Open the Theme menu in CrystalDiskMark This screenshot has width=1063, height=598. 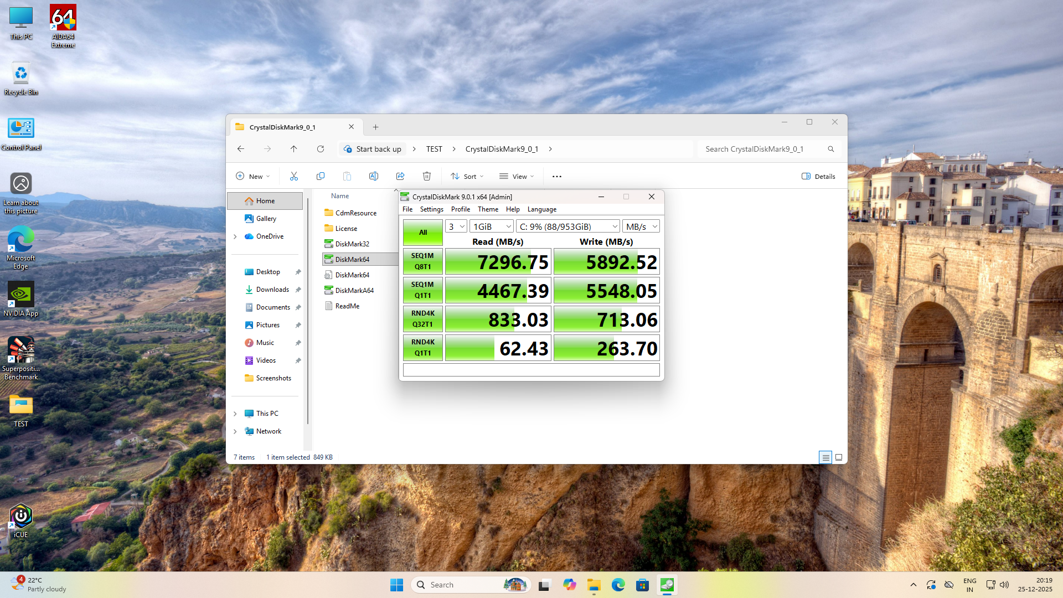488,209
